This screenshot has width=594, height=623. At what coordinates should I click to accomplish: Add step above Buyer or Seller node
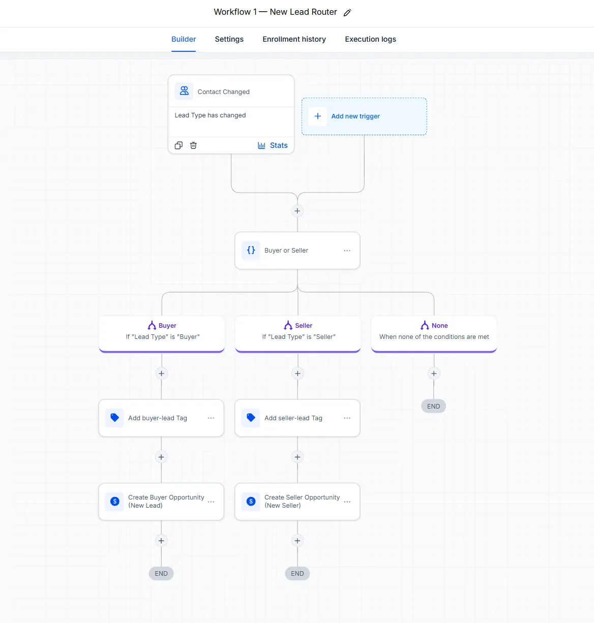[298, 211]
